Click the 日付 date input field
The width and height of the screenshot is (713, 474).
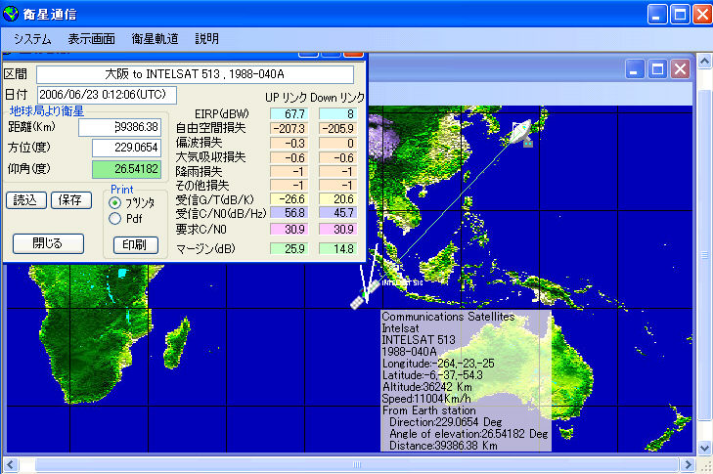107,95
